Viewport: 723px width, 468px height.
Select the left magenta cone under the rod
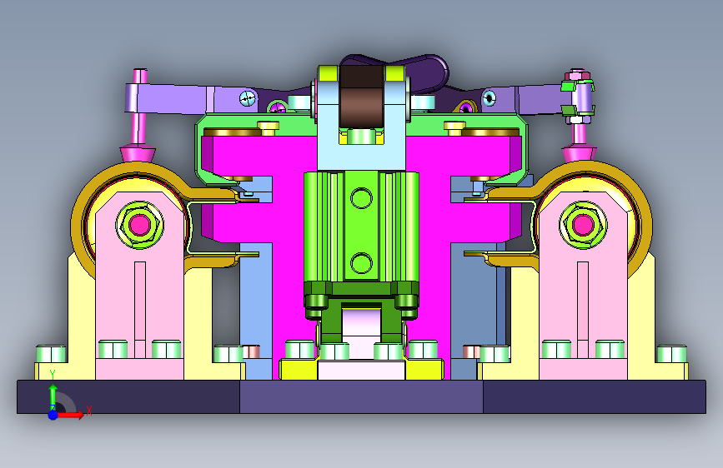coord(138,153)
